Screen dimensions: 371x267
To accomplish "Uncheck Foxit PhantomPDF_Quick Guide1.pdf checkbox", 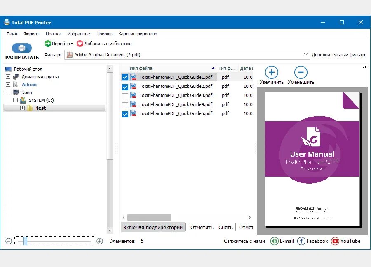I will pyautogui.click(x=125, y=77).
